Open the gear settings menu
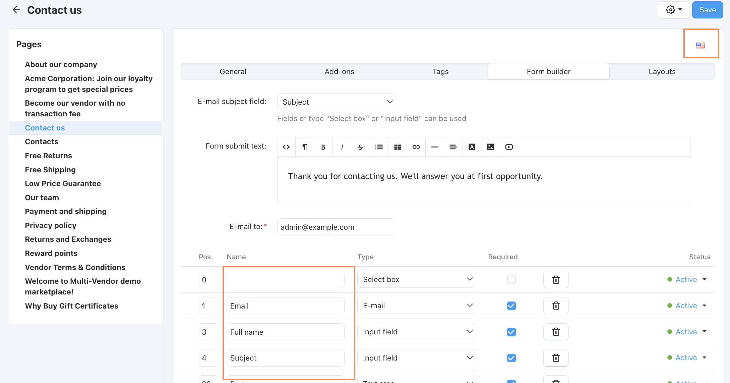Image resolution: width=730 pixels, height=383 pixels. pos(673,10)
